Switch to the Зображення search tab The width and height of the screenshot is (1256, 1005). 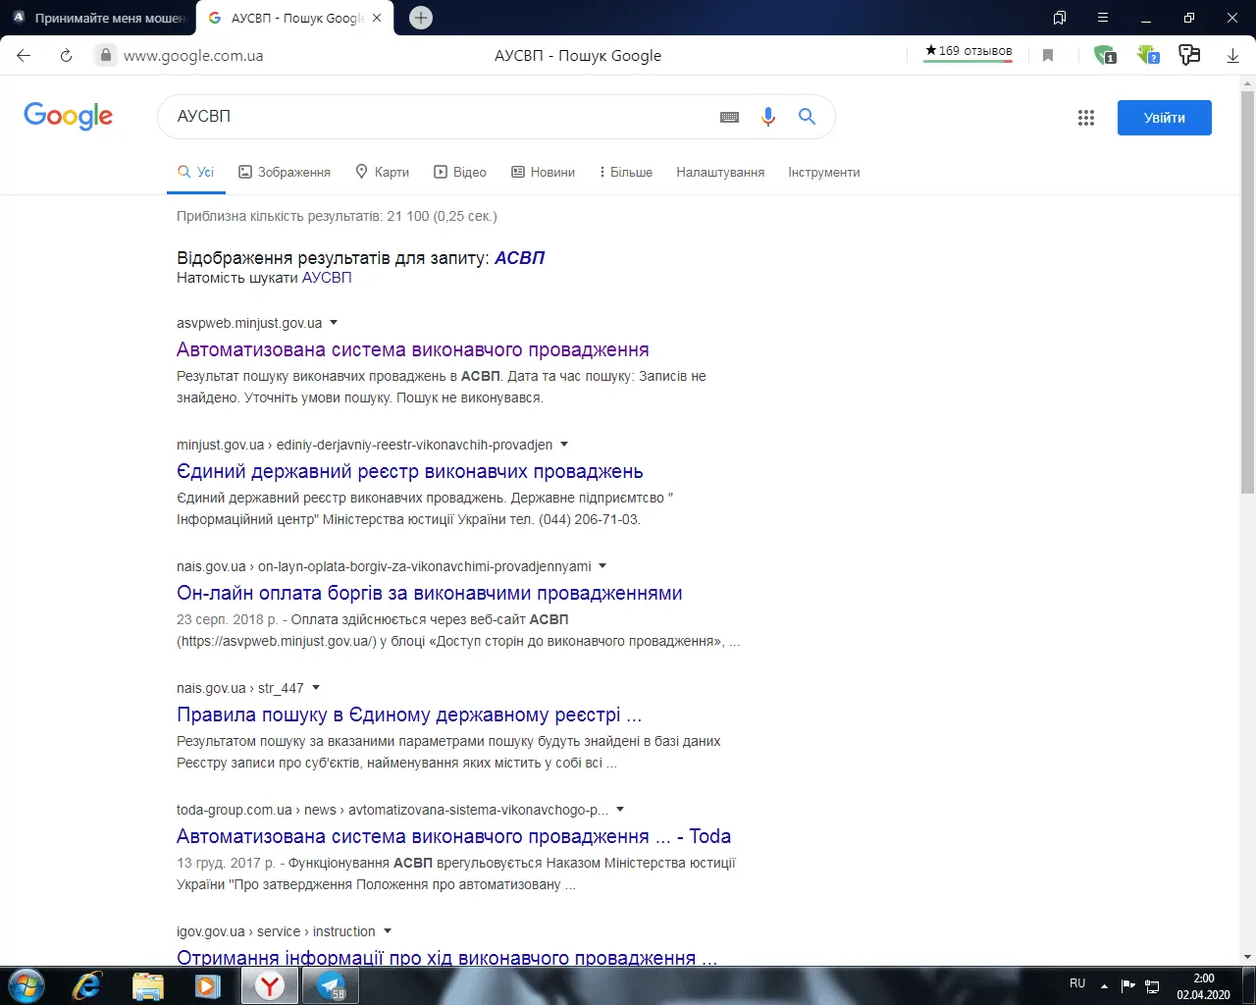[285, 172]
